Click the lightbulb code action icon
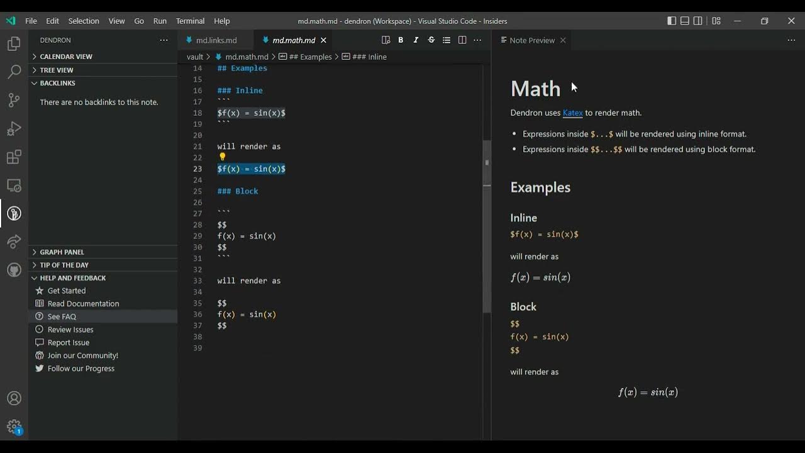 tap(222, 157)
